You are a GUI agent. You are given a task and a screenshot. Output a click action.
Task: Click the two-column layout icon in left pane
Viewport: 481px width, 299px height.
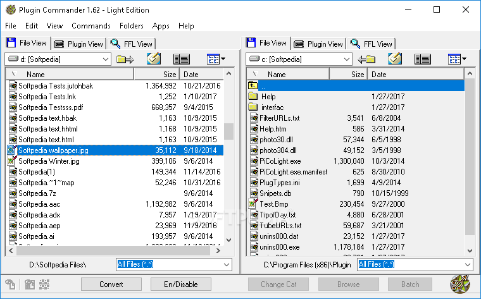coord(182,59)
